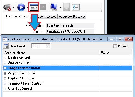Click the Model text field
Viewport: 135px width, 97px height.
pos(70,31)
